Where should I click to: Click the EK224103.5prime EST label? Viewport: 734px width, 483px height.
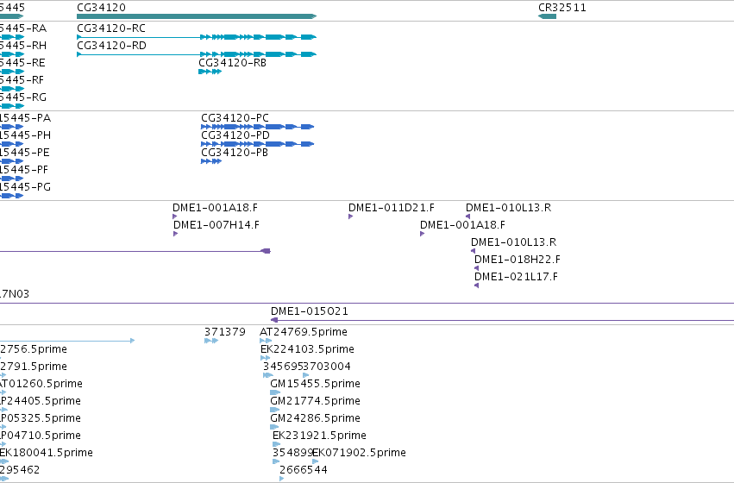307,349
